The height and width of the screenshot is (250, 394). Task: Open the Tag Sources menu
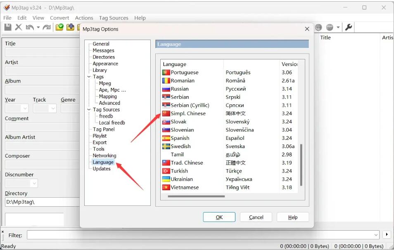pyautogui.click(x=114, y=18)
